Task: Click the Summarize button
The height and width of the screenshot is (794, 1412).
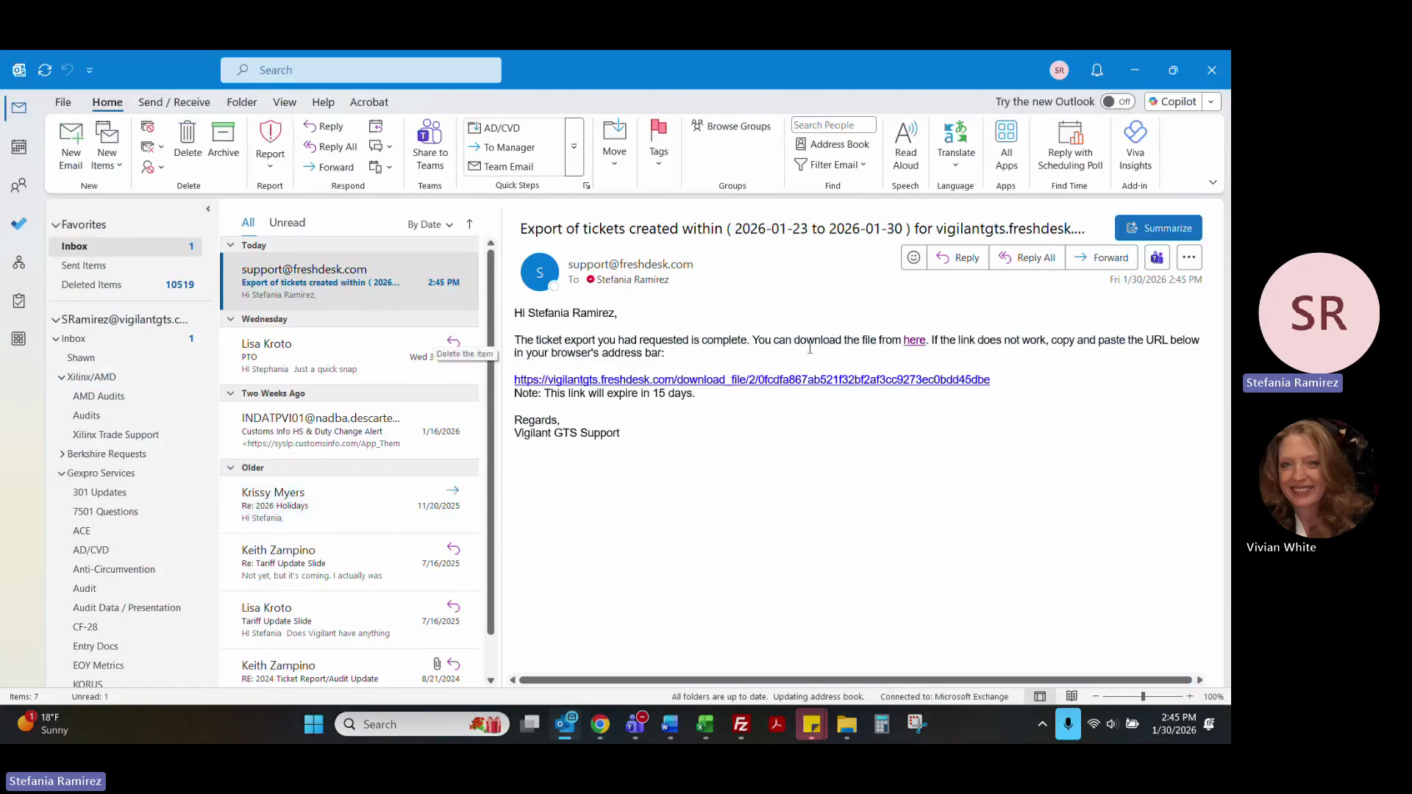Action: click(x=1158, y=228)
